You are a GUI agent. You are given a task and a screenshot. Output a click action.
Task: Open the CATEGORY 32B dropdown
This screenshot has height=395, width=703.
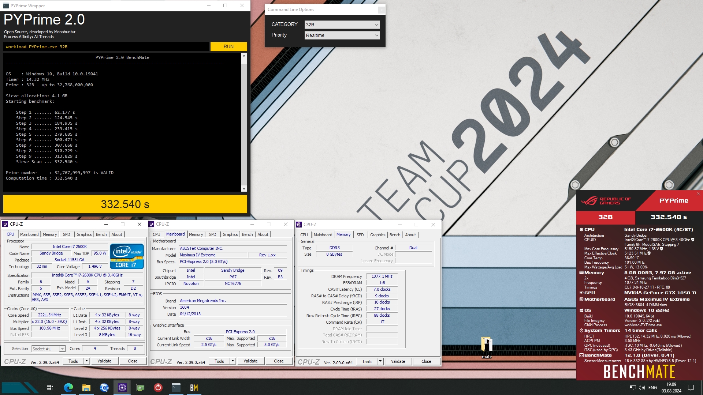342,25
